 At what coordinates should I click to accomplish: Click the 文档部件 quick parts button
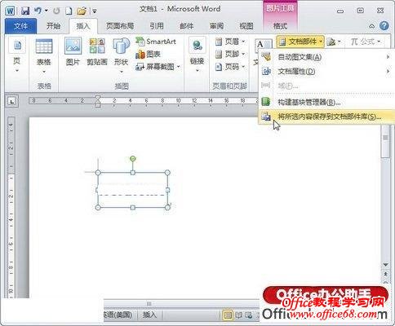tap(300, 42)
